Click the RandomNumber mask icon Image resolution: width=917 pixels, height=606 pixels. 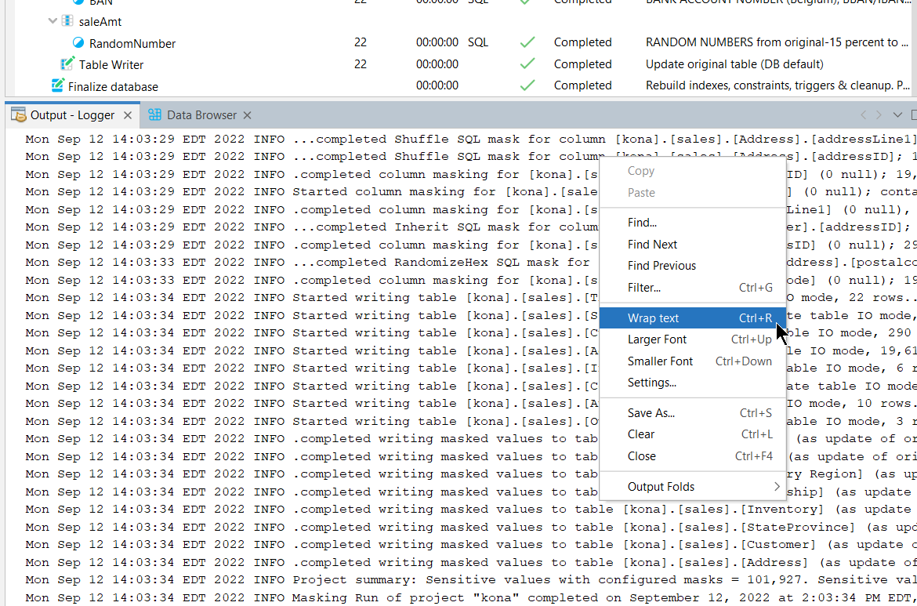(x=78, y=42)
